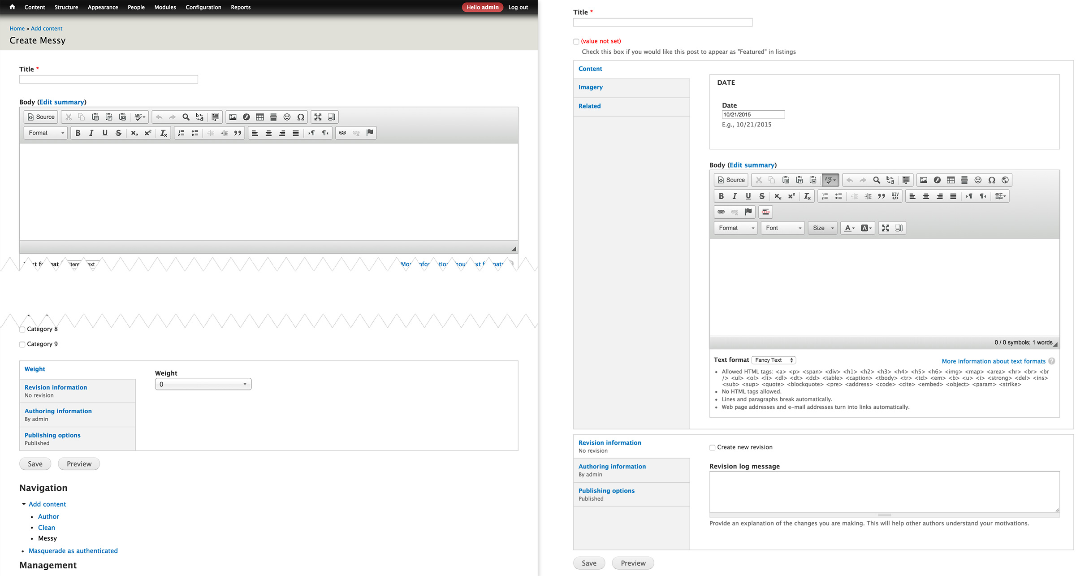1089x576 pixels.
Task: Click right Preview button
Action: [x=633, y=563]
